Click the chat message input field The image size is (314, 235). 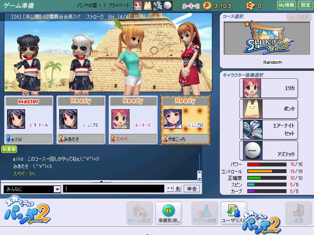click(113, 189)
